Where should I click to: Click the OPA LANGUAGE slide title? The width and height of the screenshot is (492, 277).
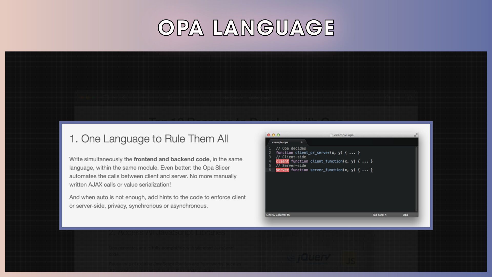(x=246, y=27)
